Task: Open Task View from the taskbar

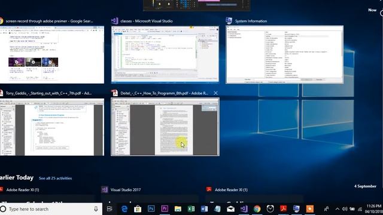Action: pyautogui.click(x=110, y=209)
